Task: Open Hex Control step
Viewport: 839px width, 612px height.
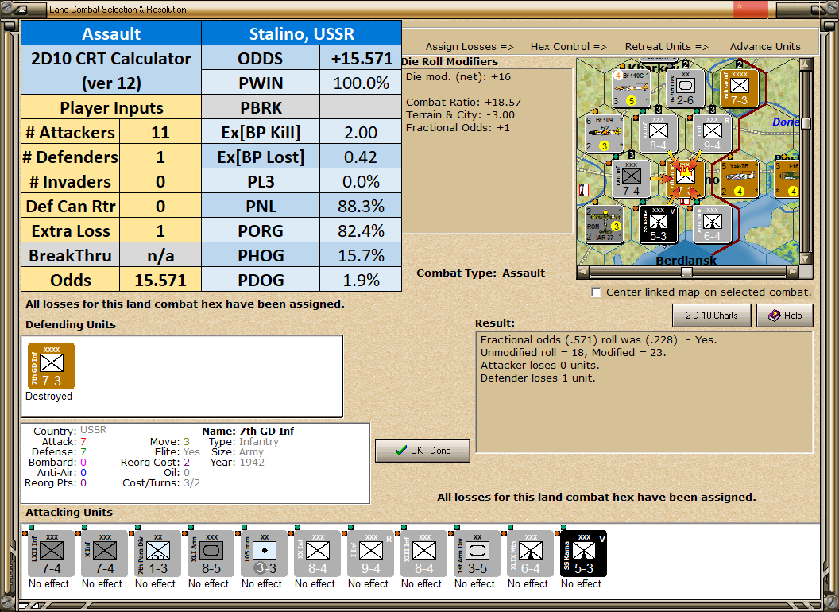Action: click(x=568, y=47)
